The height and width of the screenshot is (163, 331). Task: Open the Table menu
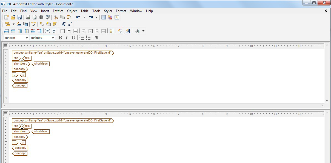(x=84, y=11)
